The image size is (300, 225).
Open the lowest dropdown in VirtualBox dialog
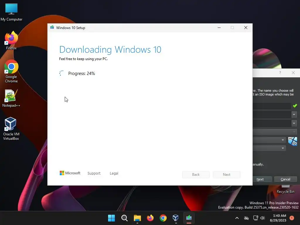(269, 148)
